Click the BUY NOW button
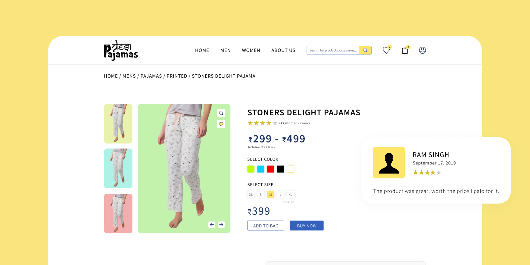 (x=307, y=226)
